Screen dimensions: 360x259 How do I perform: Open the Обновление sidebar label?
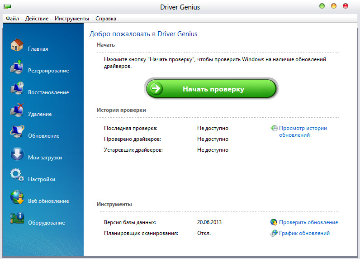(43, 136)
